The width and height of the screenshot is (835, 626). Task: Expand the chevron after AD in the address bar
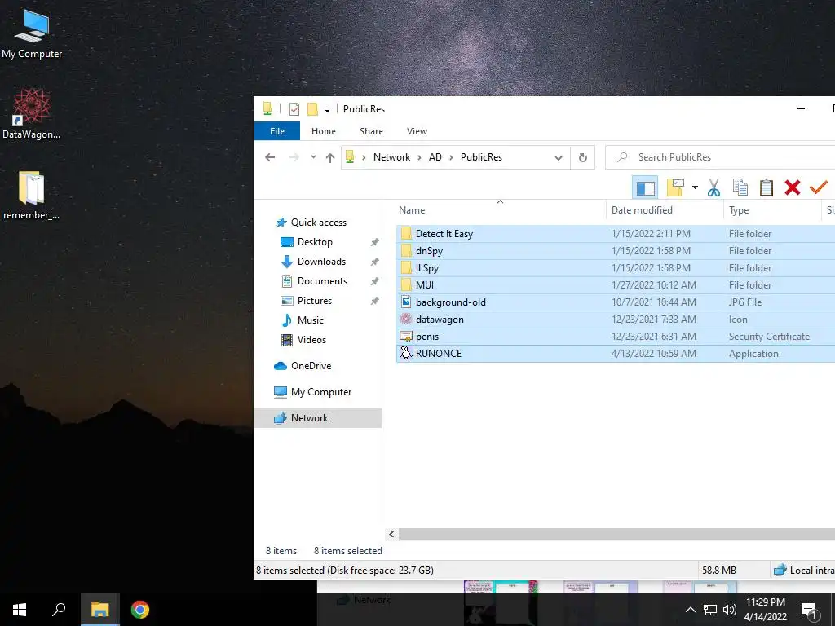[451, 157]
